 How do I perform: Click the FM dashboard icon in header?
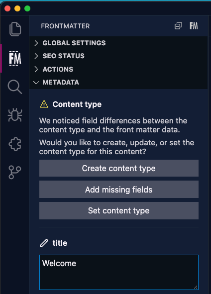click(x=194, y=26)
